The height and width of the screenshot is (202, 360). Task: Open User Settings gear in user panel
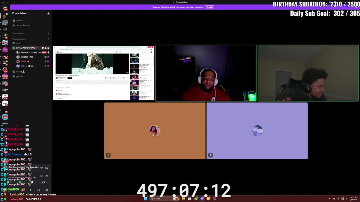47,190
